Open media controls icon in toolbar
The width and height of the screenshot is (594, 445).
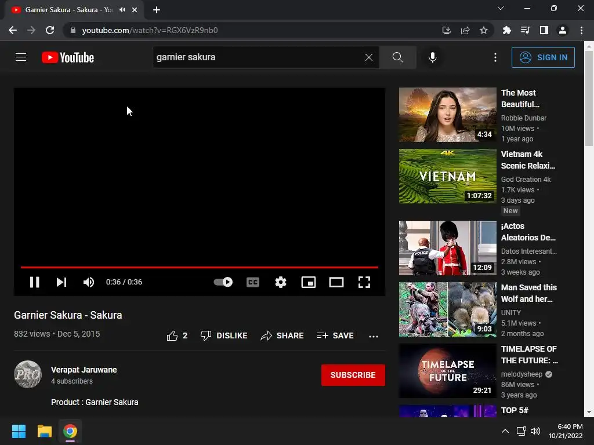(525, 30)
